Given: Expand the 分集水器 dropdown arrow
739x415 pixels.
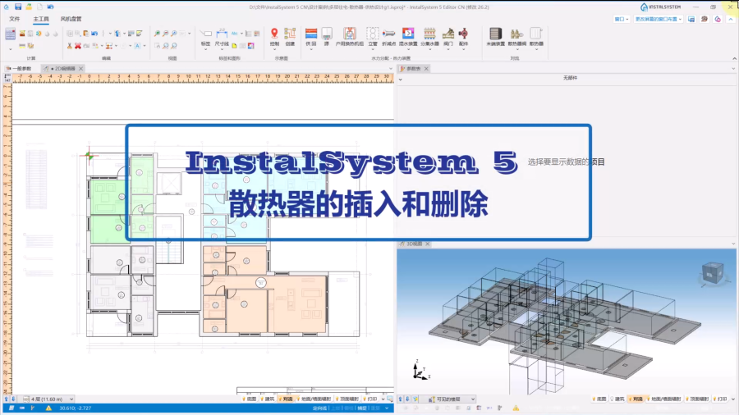Looking at the screenshot, I should click(429, 49).
